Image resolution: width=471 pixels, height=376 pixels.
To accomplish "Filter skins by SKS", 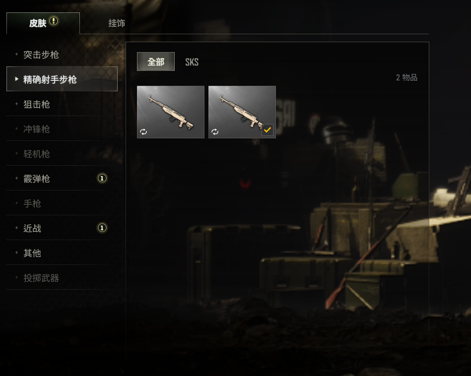I will [x=192, y=62].
